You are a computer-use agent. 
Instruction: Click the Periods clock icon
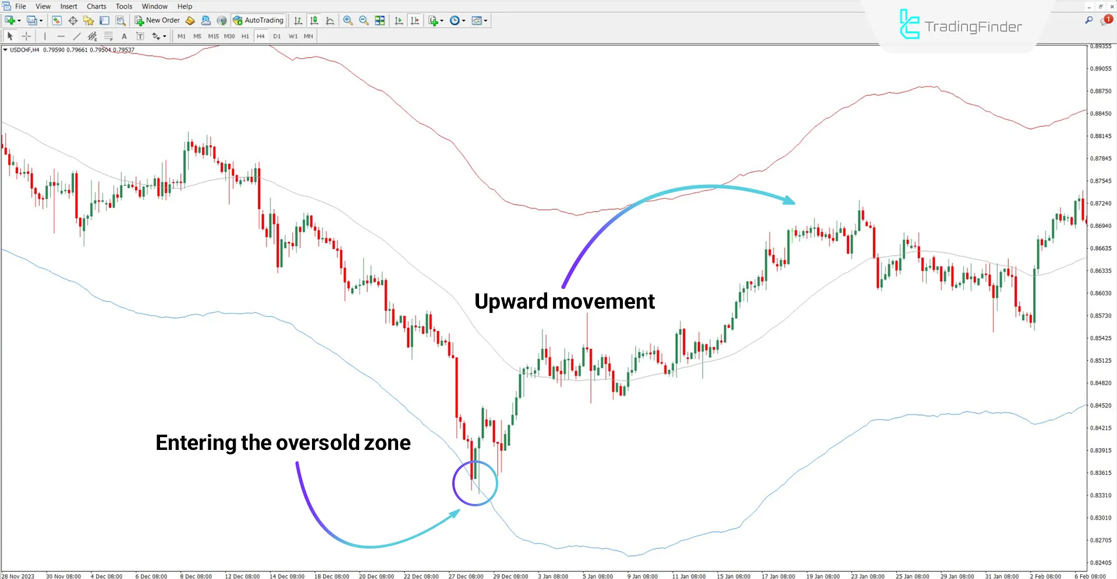click(x=455, y=20)
